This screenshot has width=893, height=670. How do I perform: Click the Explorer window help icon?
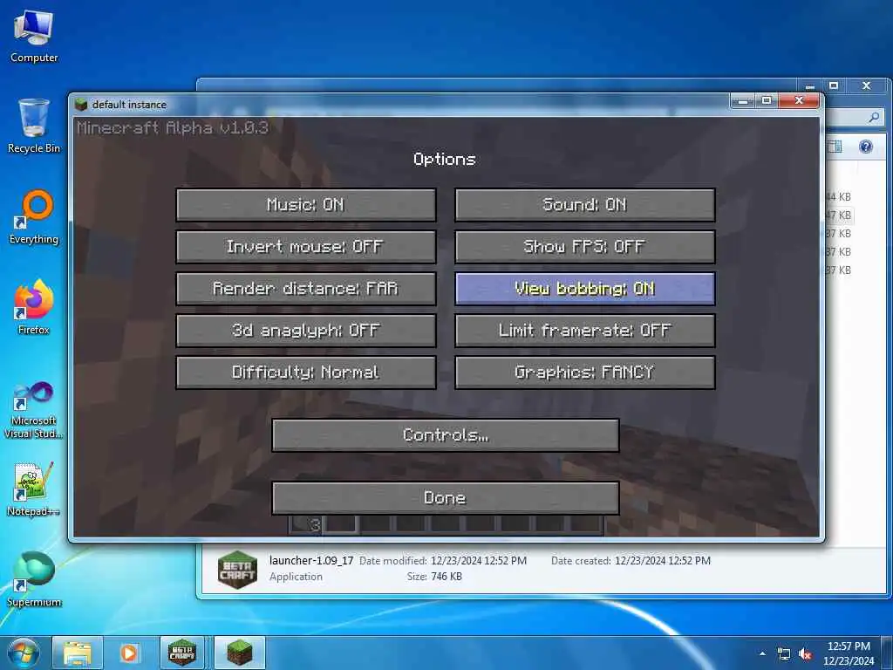point(866,147)
